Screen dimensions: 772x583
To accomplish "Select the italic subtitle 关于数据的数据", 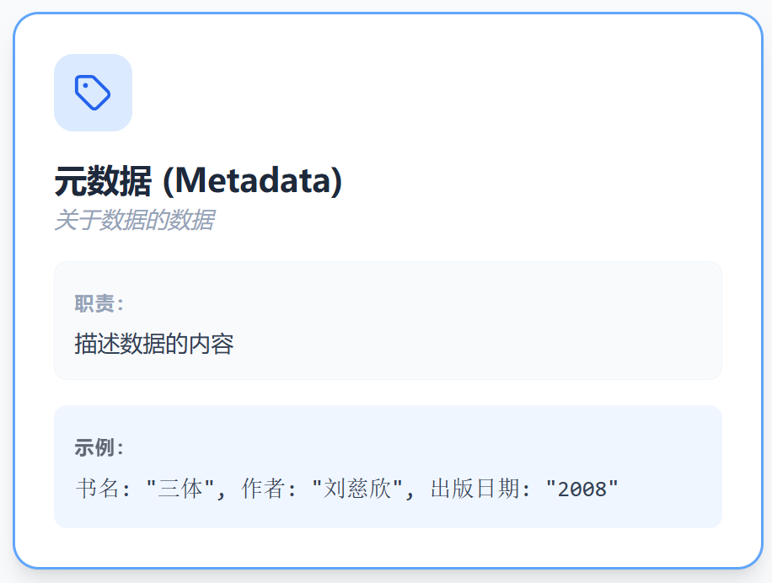I will 134,220.
